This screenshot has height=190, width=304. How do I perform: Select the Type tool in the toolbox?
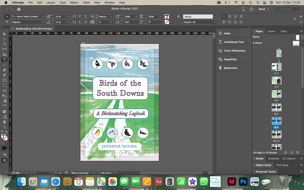pyautogui.click(x=4, y=60)
